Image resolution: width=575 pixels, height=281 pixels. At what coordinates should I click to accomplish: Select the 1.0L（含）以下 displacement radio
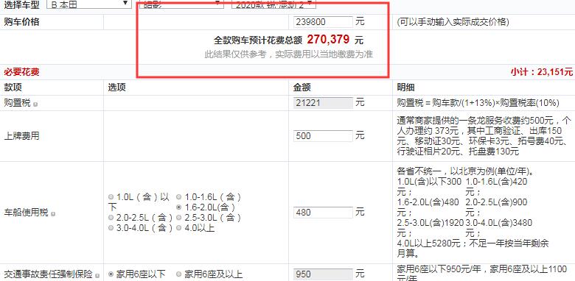coord(111,197)
